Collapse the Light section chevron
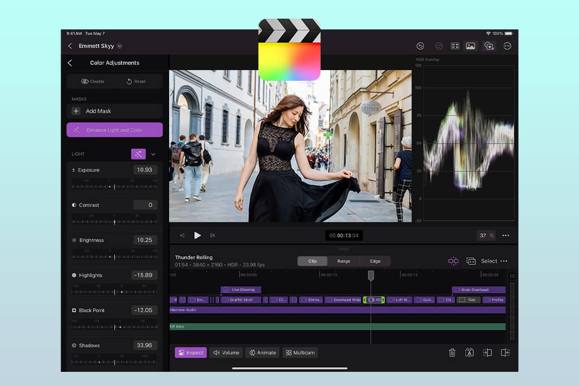The image size is (579, 386). tap(153, 154)
